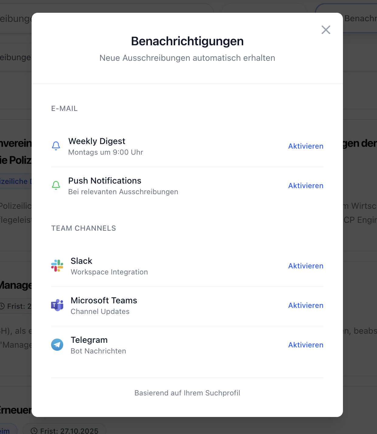Click the blue Weekly Digest bell icon

click(x=56, y=146)
